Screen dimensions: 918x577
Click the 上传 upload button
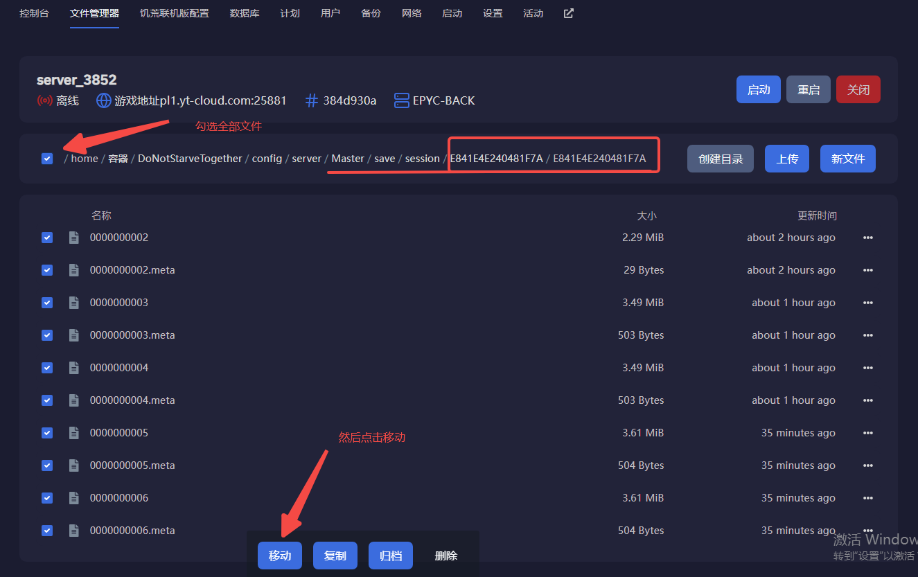787,159
